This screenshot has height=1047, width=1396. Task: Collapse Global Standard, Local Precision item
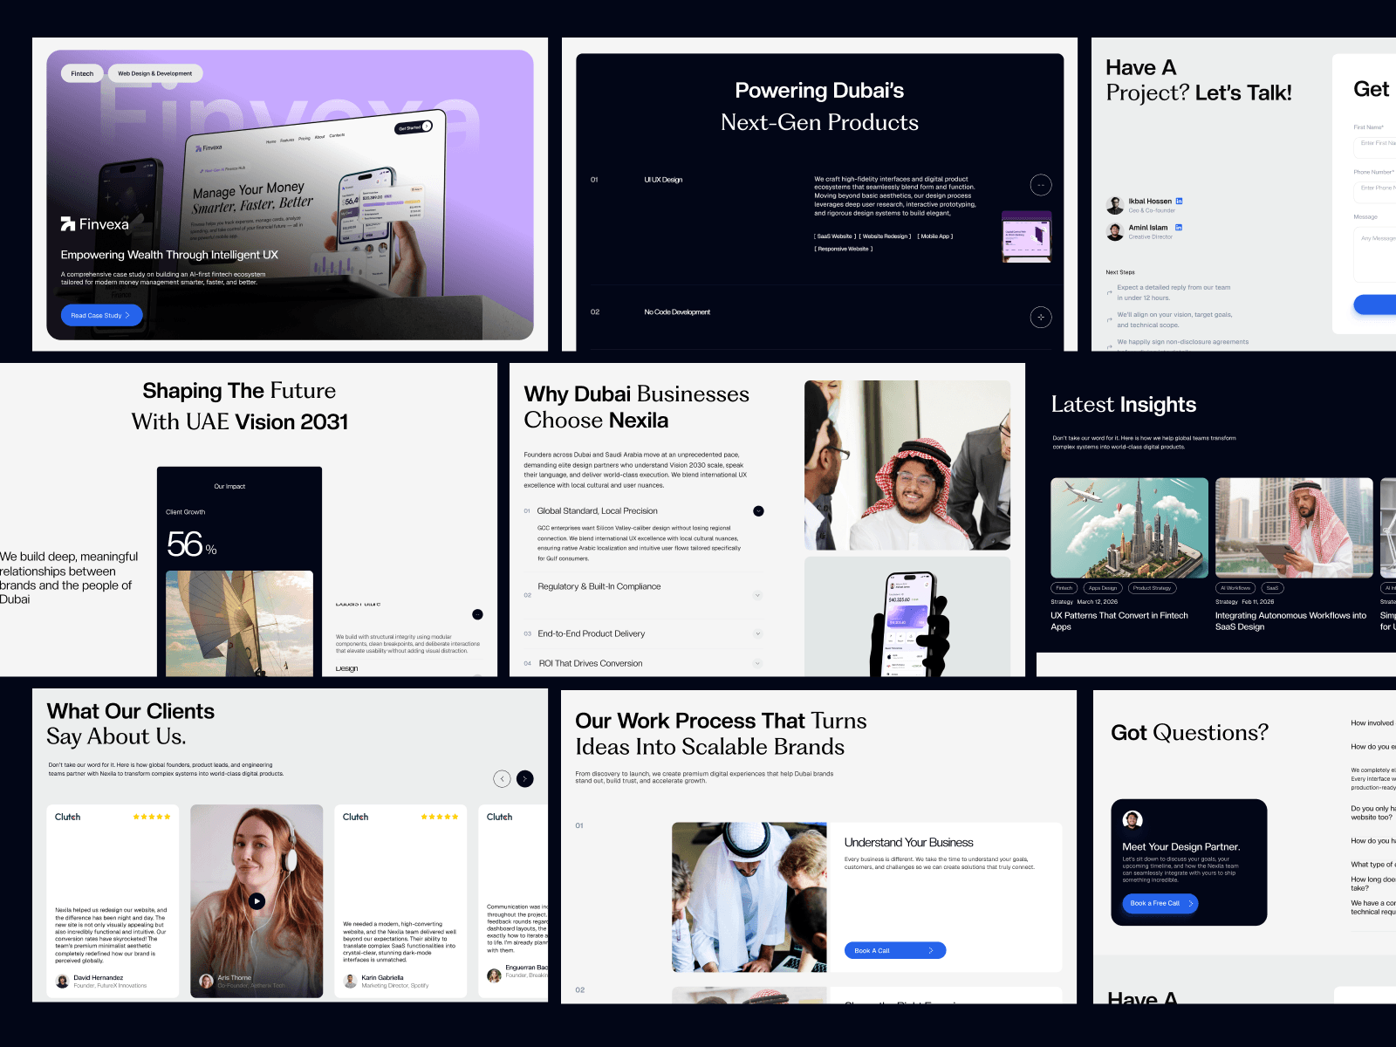758,511
